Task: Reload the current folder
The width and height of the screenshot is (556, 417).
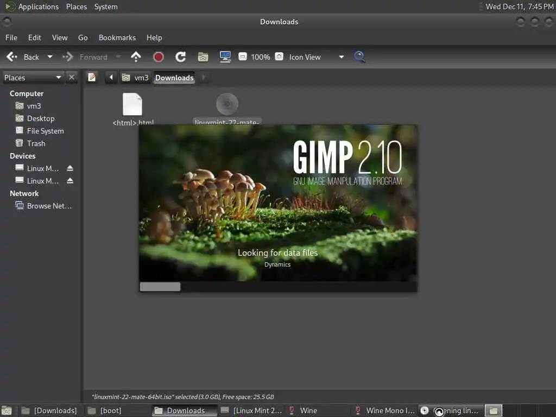Action: click(180, 56)
